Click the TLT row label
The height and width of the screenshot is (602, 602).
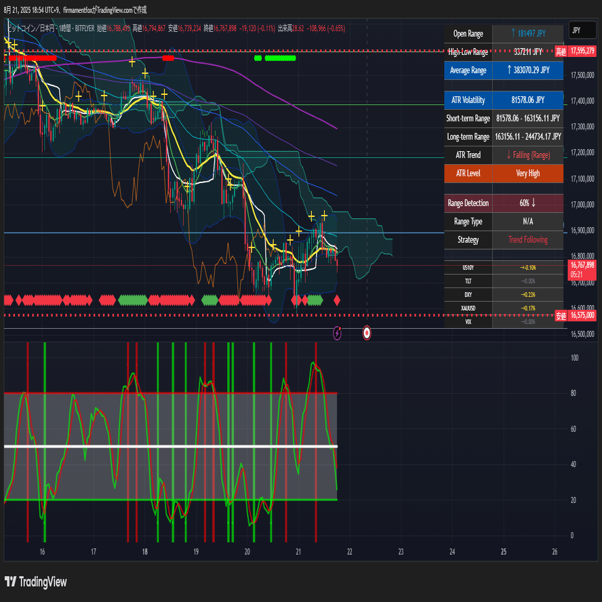(x=468, y=281)
